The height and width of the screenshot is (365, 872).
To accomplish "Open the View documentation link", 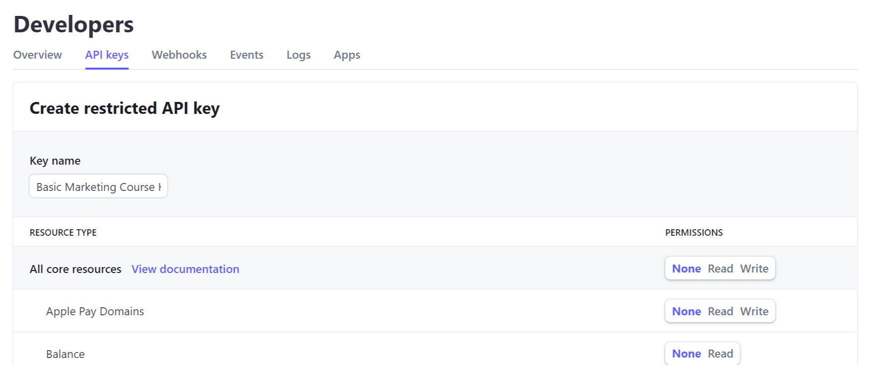I will tap(185, 269).
